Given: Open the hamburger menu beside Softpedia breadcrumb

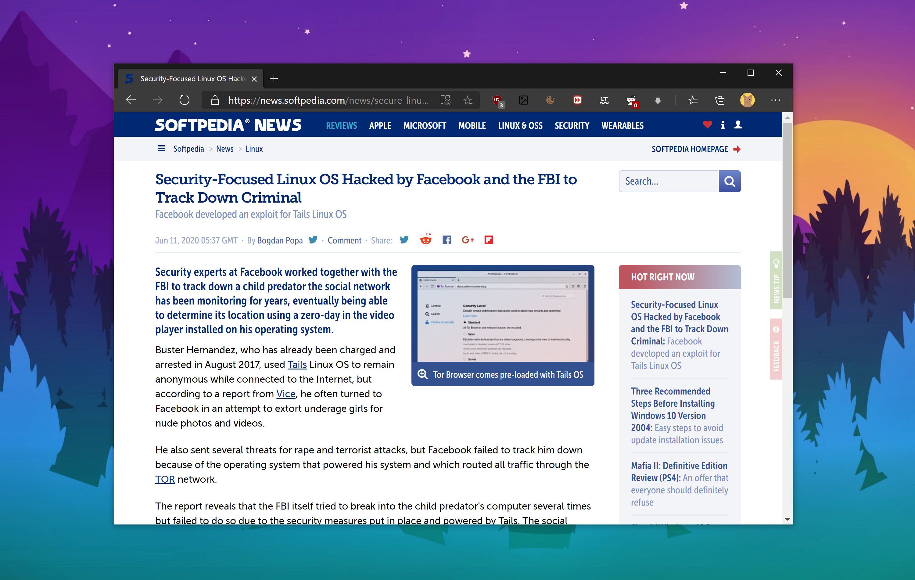Looking at the screenshot, I should tap(161, 149).
